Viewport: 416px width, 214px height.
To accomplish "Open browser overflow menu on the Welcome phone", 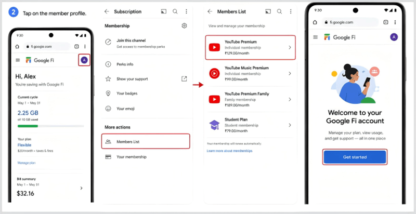I will click(395, 22).
